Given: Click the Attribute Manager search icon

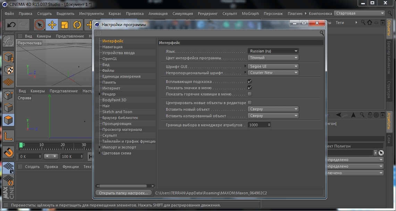Looking at the screenshot, I should [362, 115].
